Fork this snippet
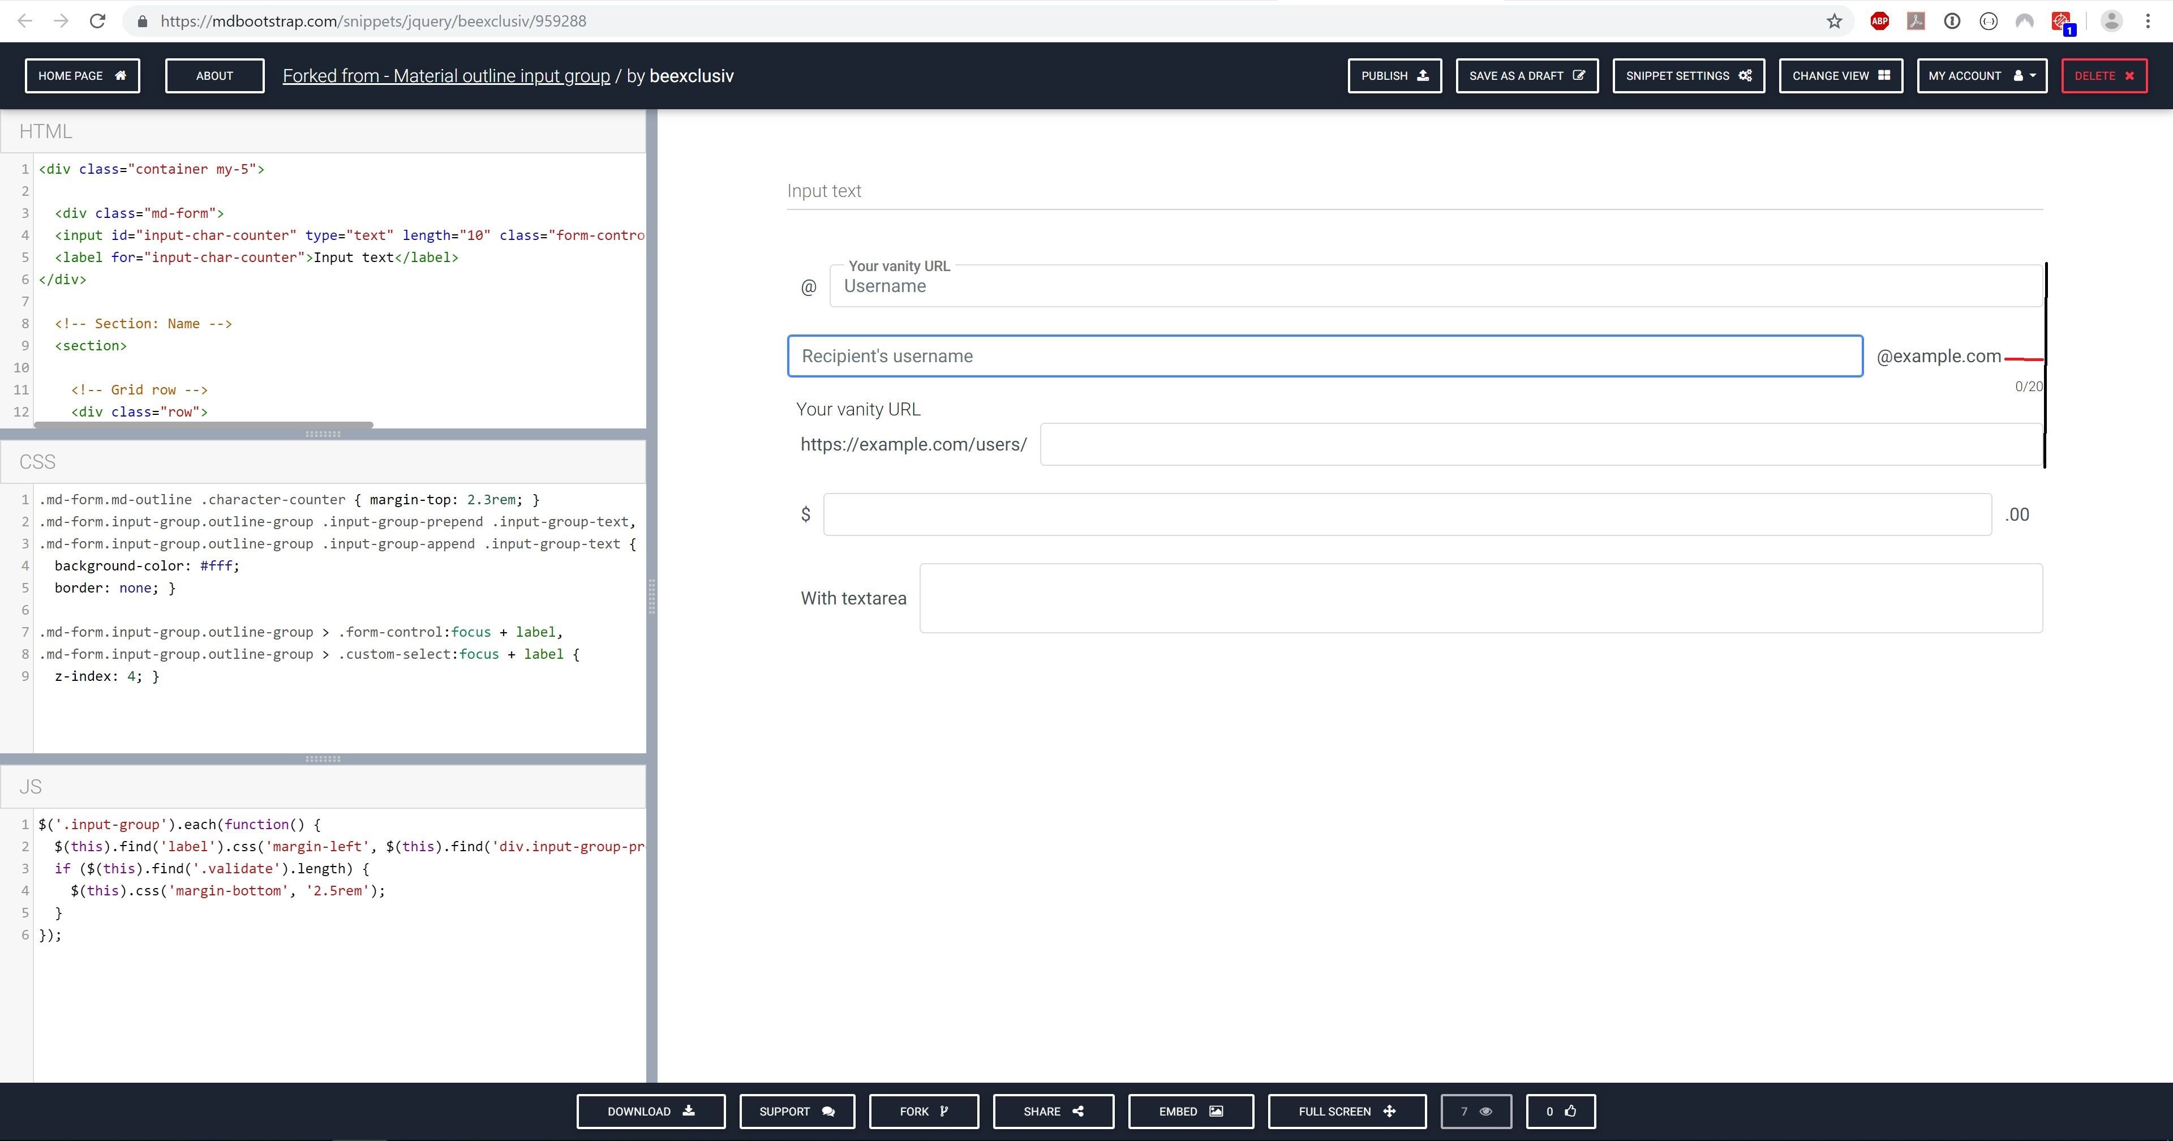Viewport: 2173px width, 1141px height. point(924,1112)
